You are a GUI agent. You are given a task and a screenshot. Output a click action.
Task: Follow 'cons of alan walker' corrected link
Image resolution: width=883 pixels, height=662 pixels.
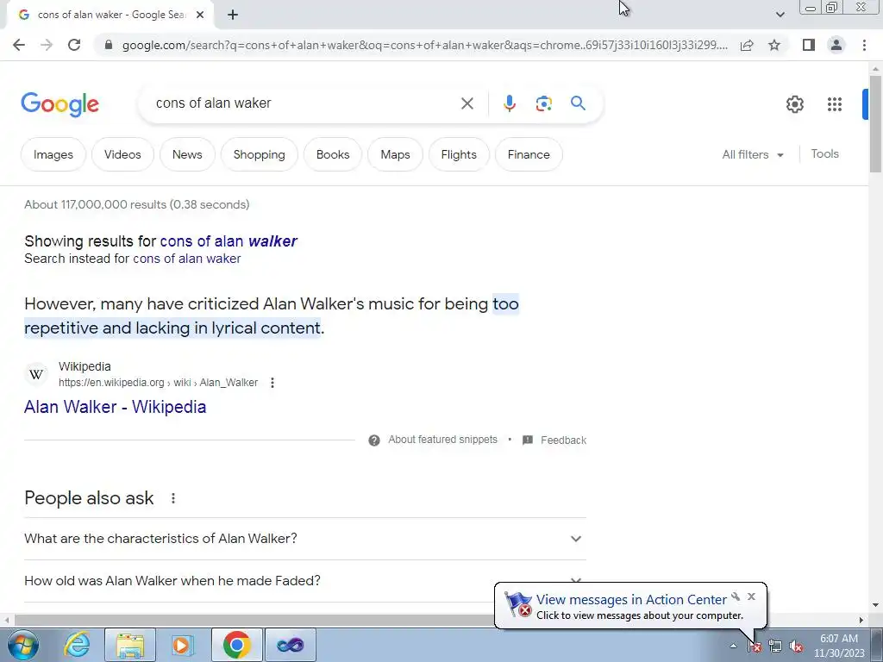229,241
